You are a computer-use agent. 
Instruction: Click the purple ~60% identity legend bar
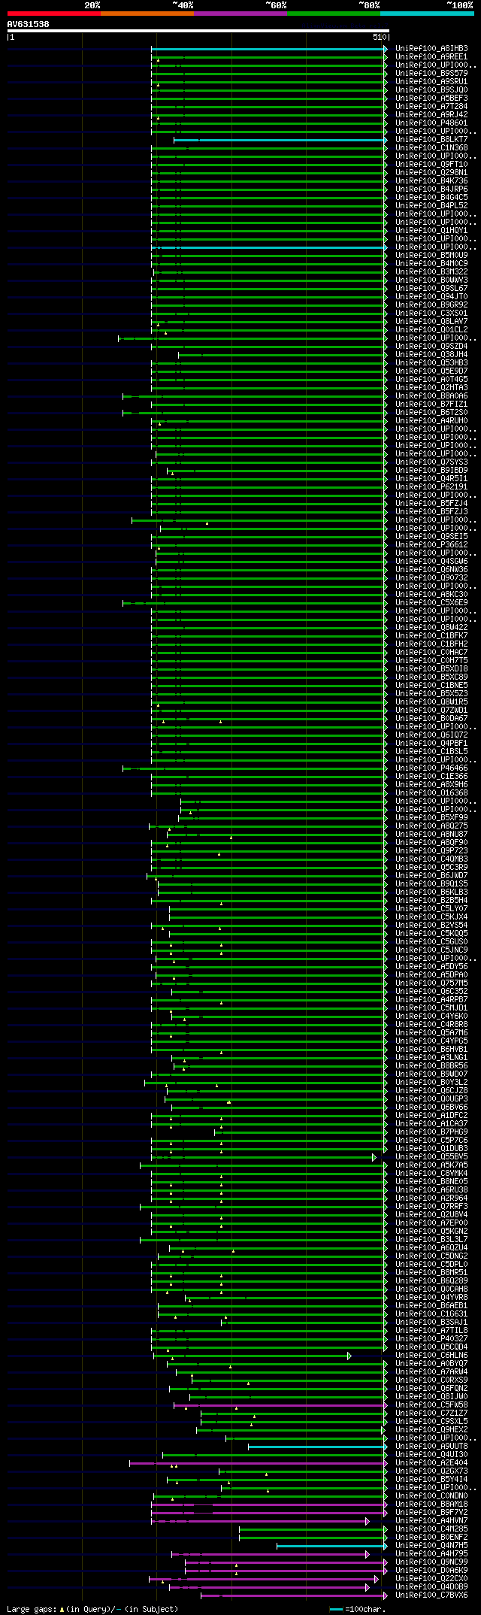[240, 13]
